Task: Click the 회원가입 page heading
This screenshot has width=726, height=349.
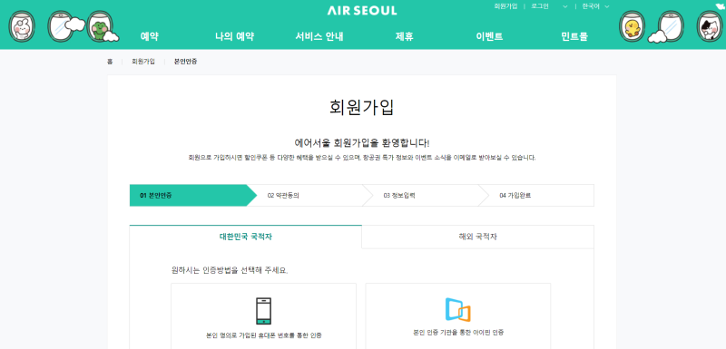Action: click(361, 107)
